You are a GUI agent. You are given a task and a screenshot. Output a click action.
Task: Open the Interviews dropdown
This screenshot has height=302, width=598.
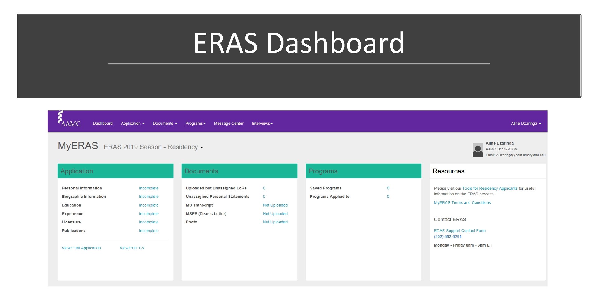pos(262,123)
